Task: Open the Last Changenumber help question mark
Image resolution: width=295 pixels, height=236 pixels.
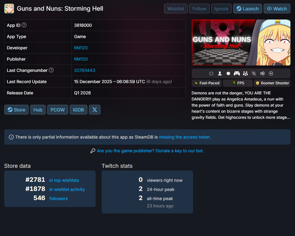Action: [51, 70]
